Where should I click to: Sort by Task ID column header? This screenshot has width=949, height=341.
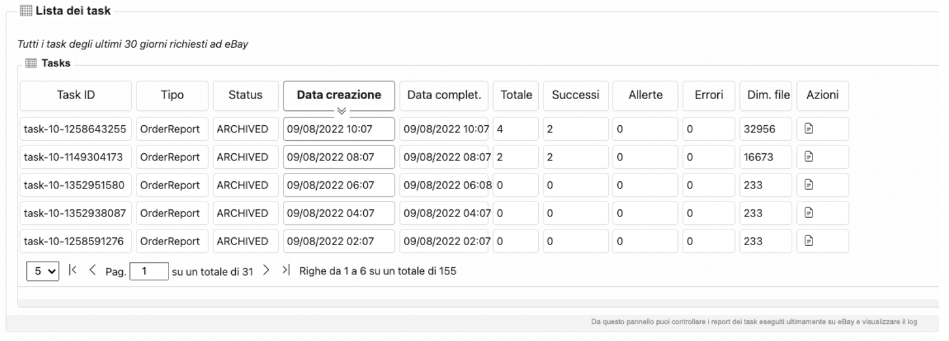pos(76,95)
